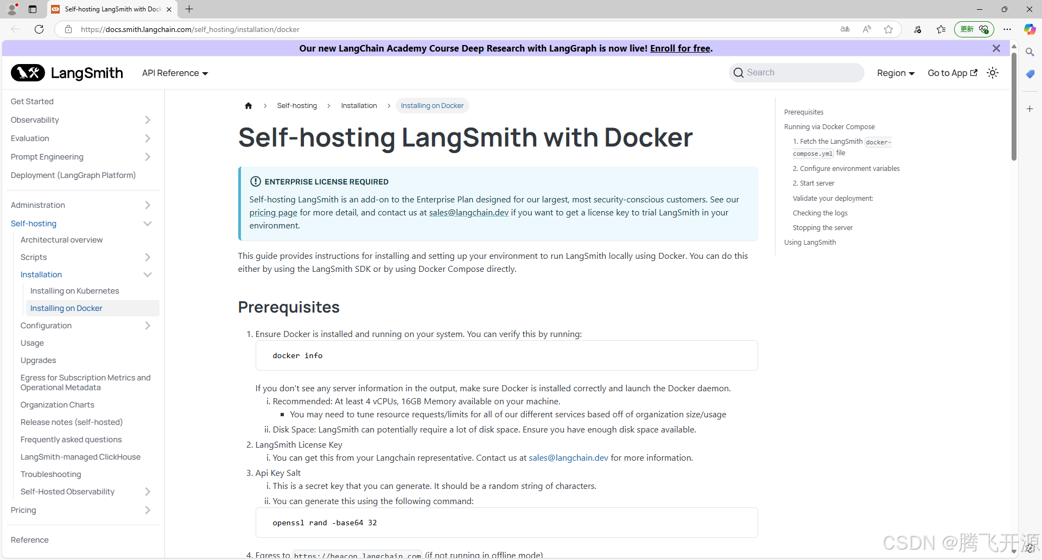
Task: Jump to Checking the logs section
Action: click(x=820, y=213)
